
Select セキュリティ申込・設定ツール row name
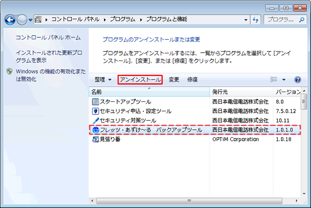(135, 111)
